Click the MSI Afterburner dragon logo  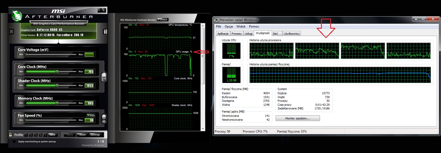[x=17, y=16]
